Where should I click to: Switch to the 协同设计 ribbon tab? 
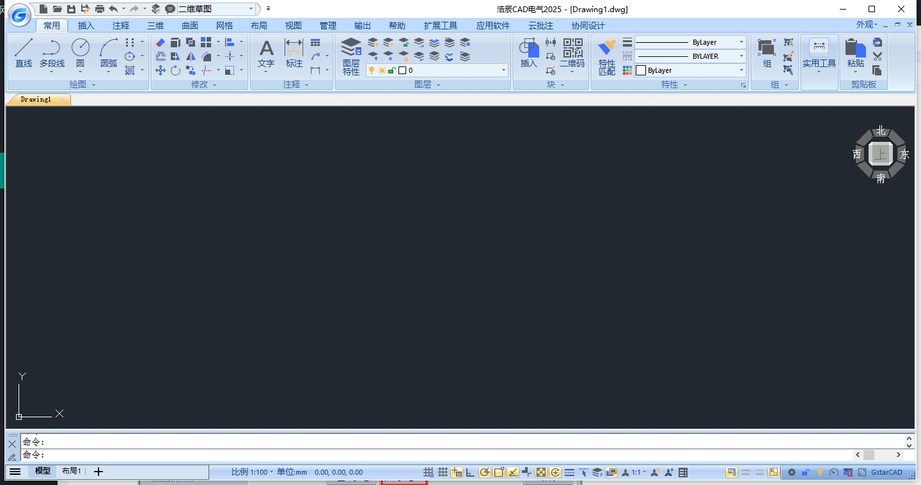point(588,26)
